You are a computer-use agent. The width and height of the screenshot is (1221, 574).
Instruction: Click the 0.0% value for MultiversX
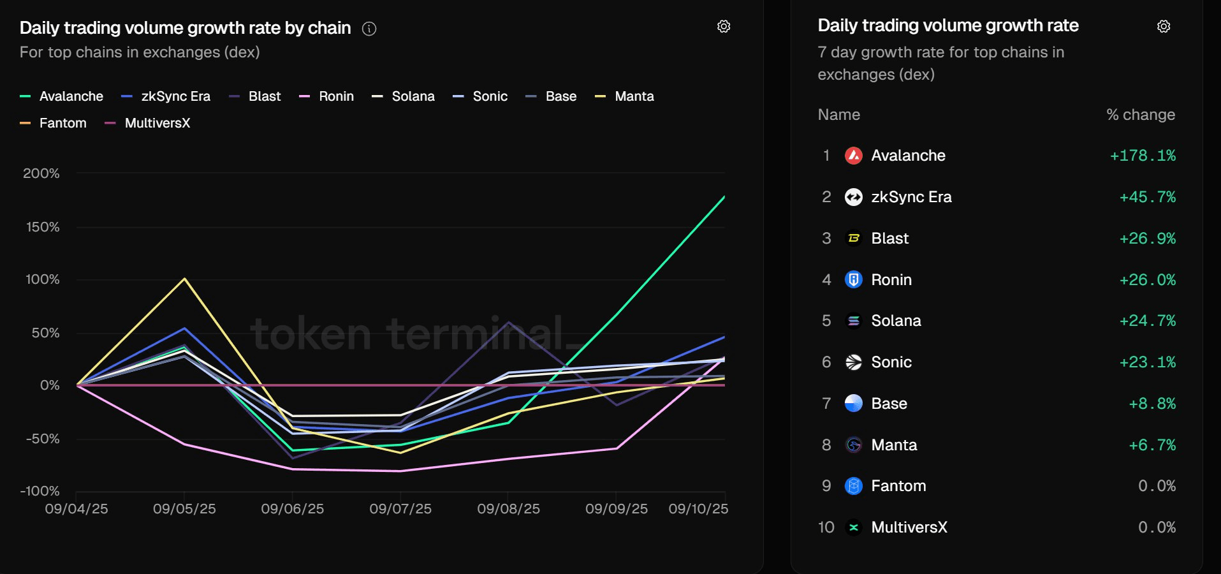coord(1157,527)
